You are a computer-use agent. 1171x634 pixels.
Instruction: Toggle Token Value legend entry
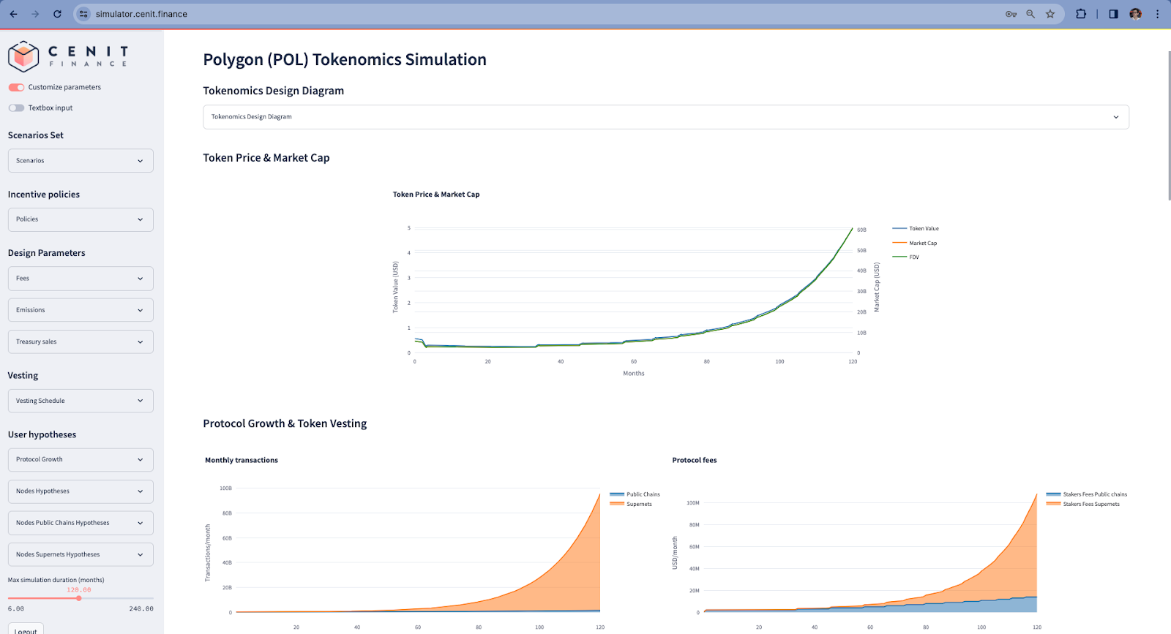point(916,229)
